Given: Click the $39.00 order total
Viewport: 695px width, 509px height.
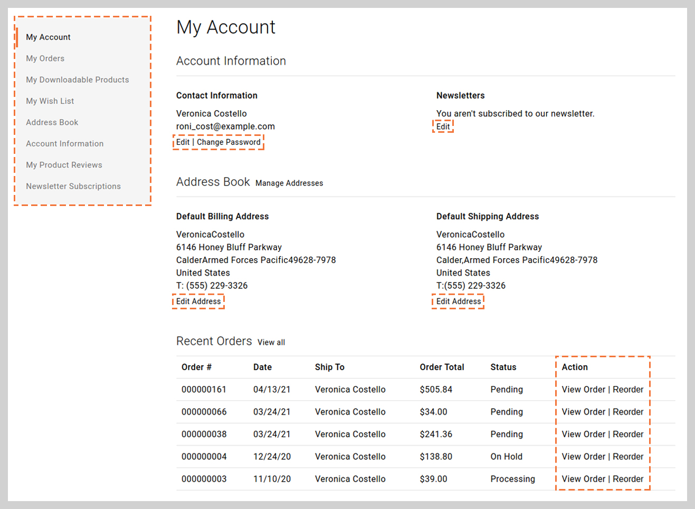Looking at the screenshot, I should click(434, 479).
